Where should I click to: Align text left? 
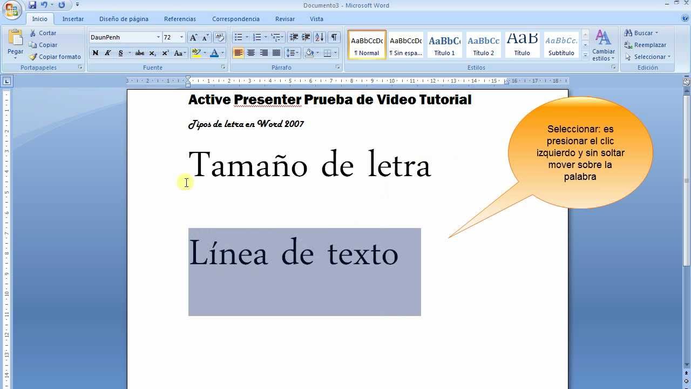(x=238, y=53)
